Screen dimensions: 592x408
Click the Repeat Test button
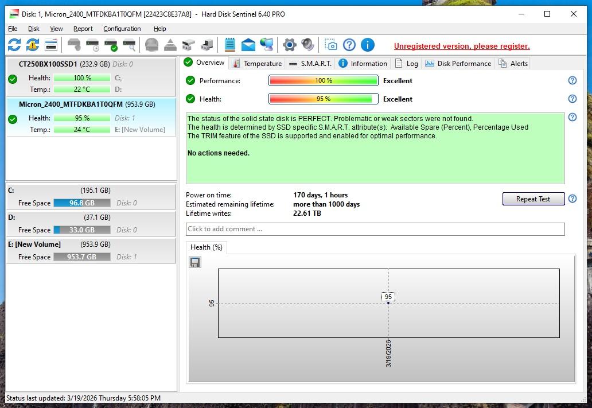533,199
